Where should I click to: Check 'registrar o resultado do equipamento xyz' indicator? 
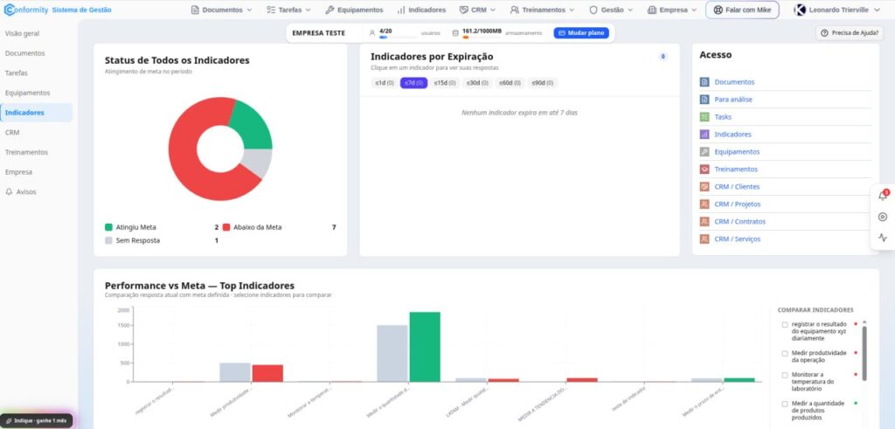click(x=785, y=325)
